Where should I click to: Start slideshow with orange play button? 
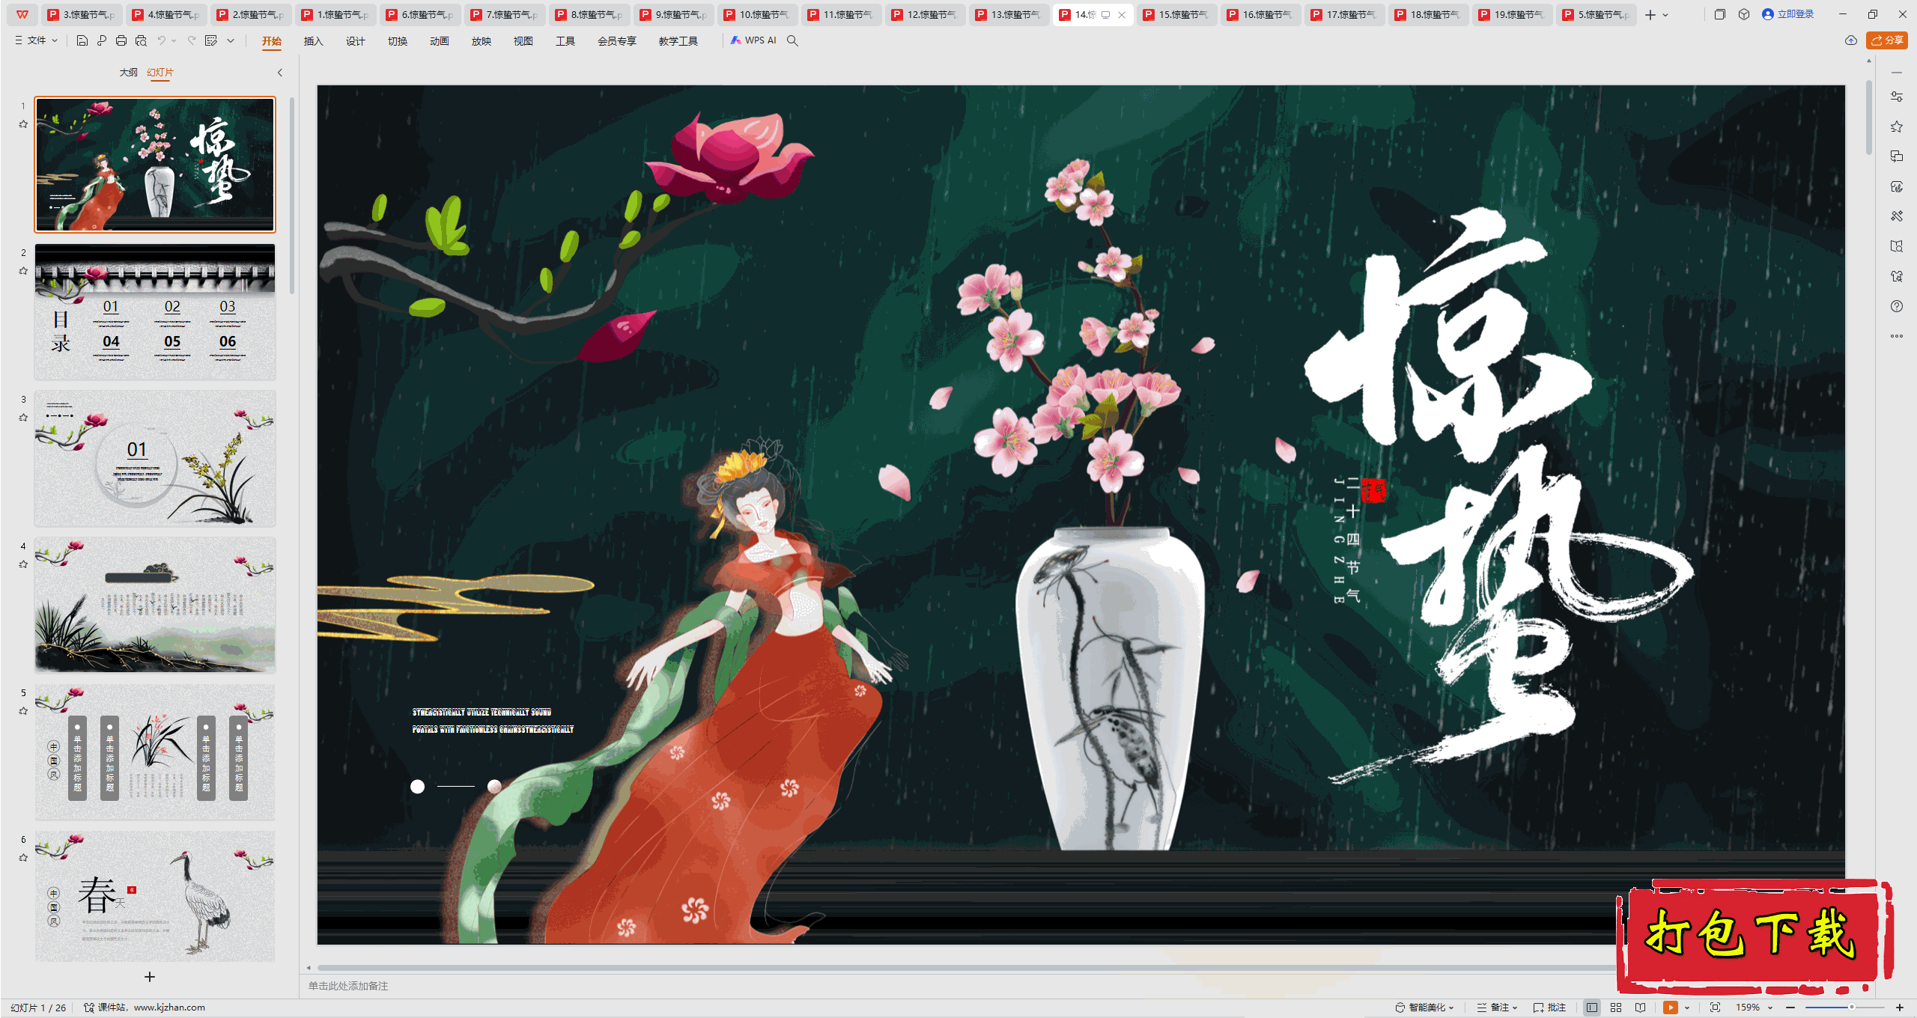(x=1671, y=1008)
